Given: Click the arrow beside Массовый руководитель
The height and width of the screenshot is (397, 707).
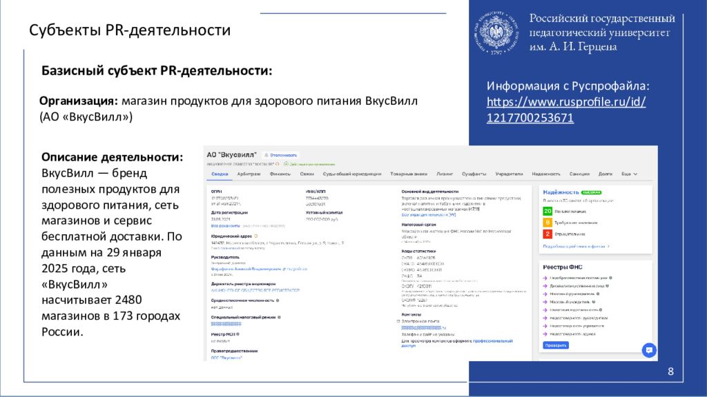Looking at the screenshot, I should [x=545, y=294].
